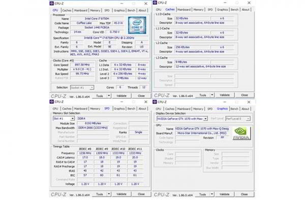The width and height of the screenshot is (305, 200).
Task: Select Mainboard tab in Caches window
Action: click(x=184, y=10)
